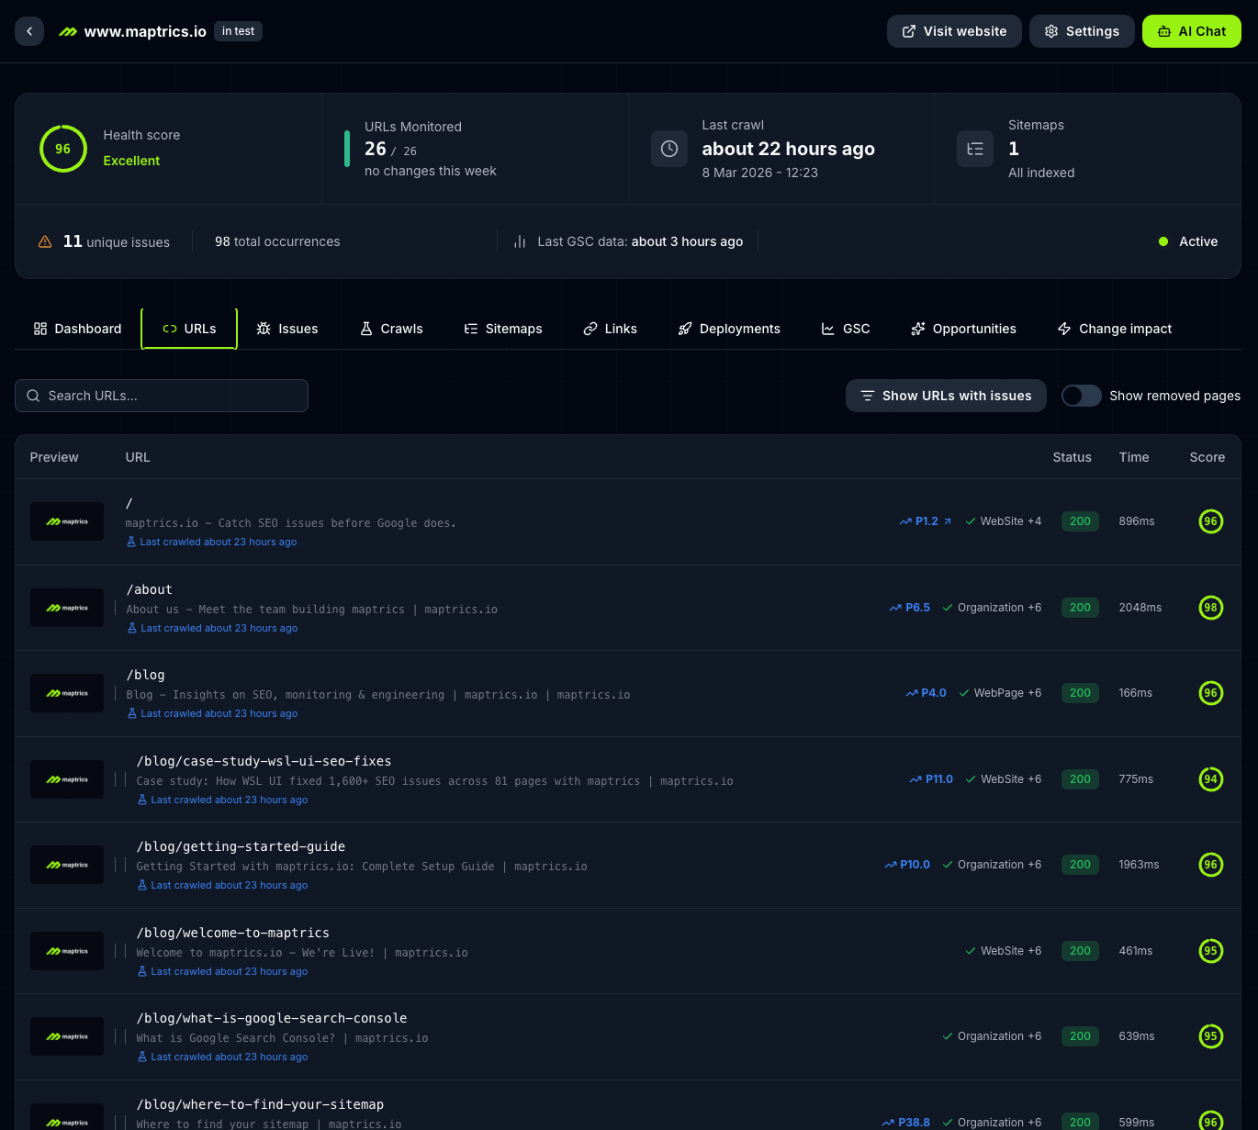The image size is (1258, 1130).
Task: Switch to the Dashboard tab
Action: point(78,329)
